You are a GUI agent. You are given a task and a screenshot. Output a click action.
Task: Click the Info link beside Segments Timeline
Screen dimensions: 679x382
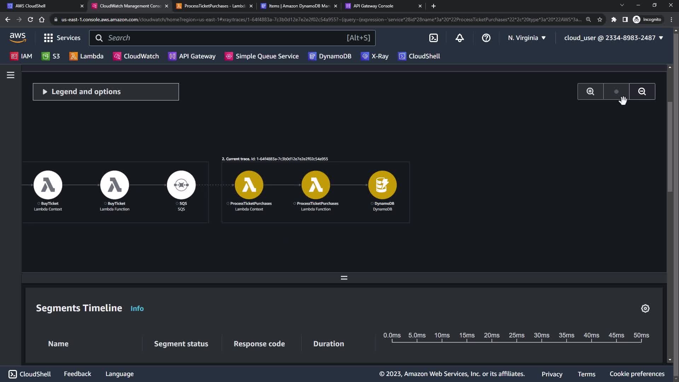point(137,308)
